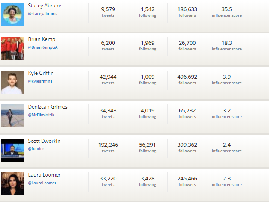Open Stacey Abrams profile picture

coord(12,15)
